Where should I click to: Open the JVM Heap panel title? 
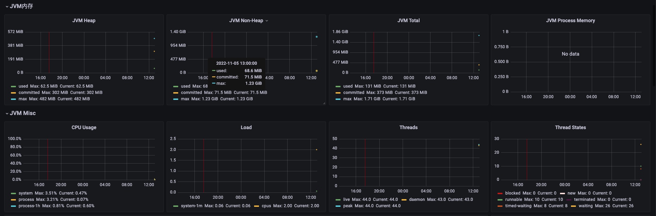coord(84,20)
